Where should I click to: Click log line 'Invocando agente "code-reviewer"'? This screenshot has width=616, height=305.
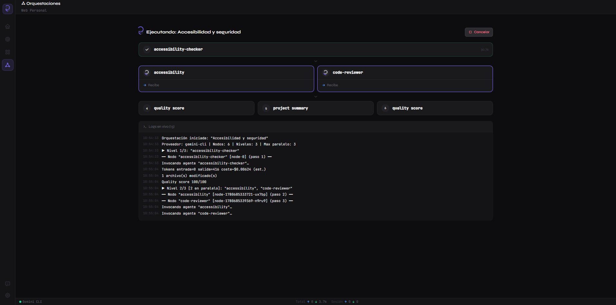pyautogui.click(x=197, y=214)
